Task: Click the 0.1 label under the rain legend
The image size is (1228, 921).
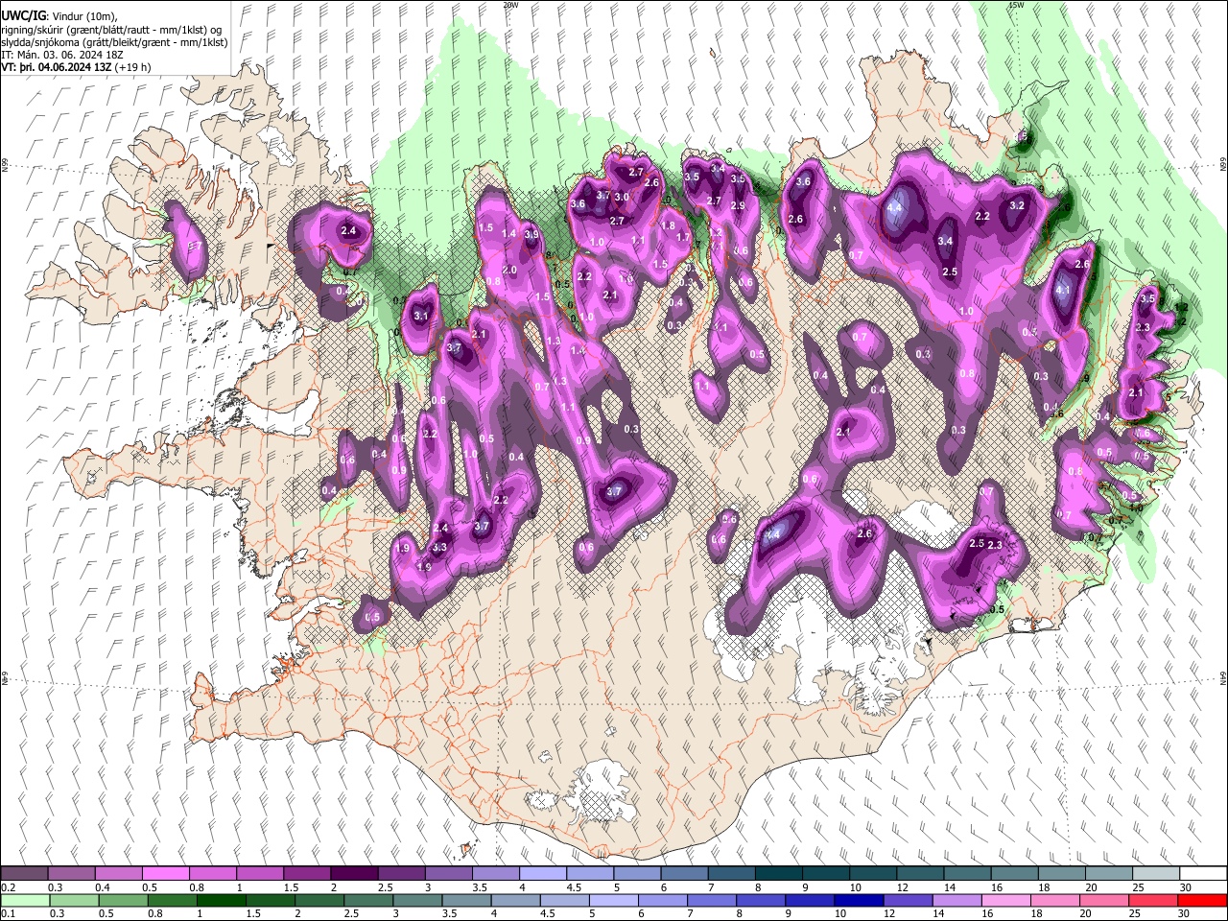Action: 9,913
